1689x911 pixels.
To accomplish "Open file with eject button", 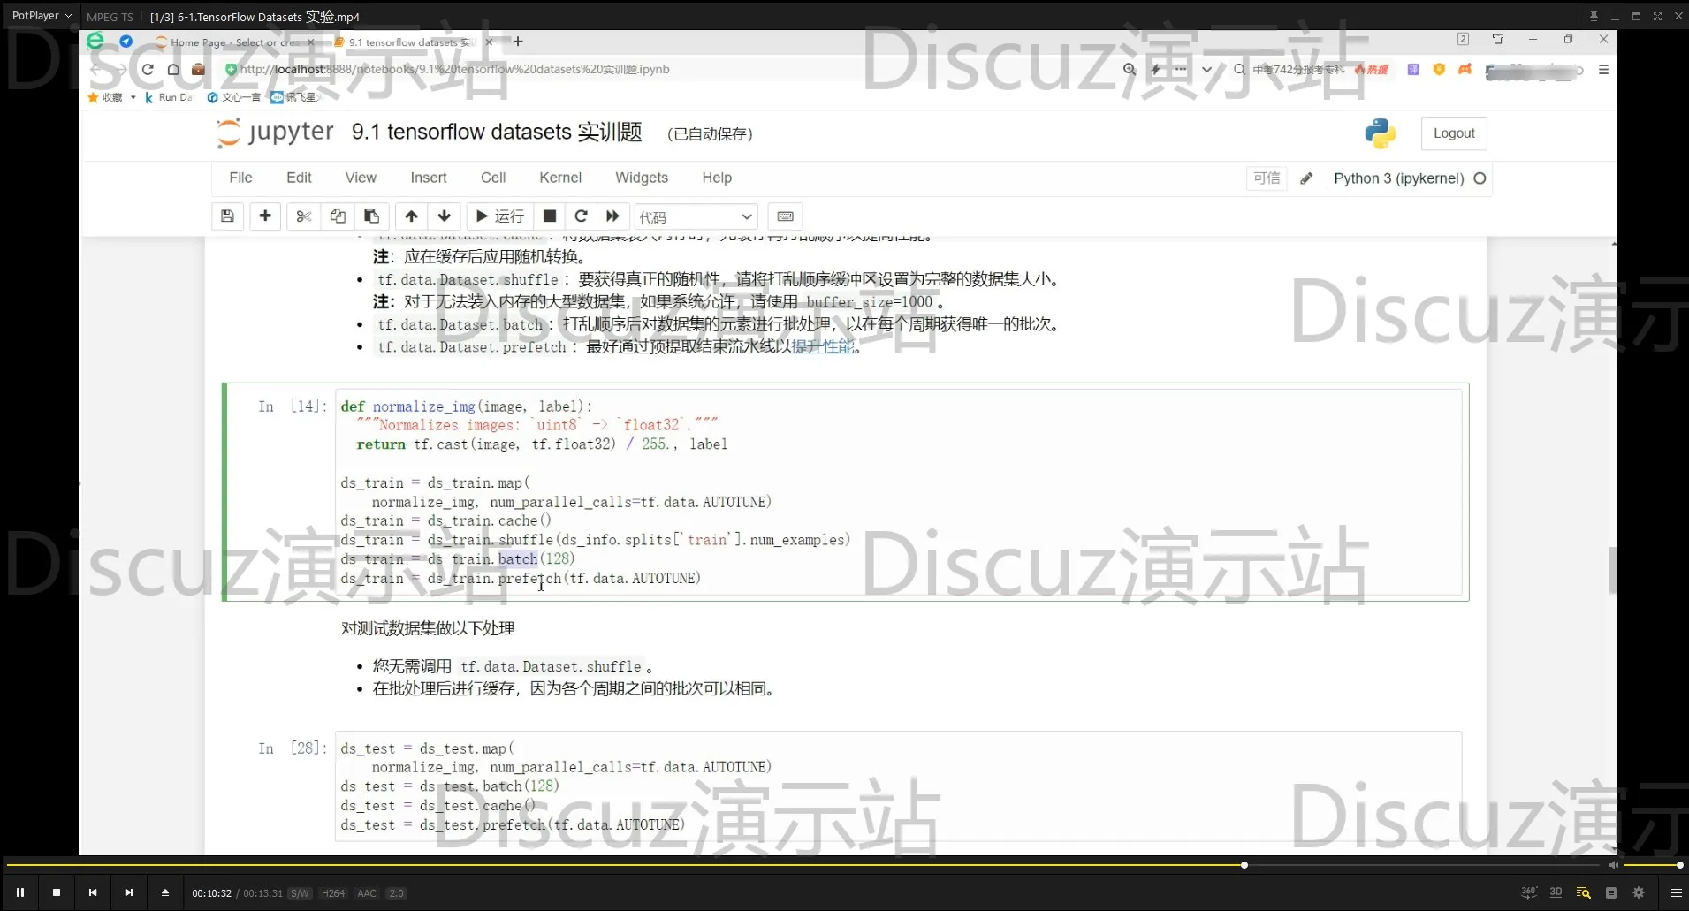I will (164, 892).
